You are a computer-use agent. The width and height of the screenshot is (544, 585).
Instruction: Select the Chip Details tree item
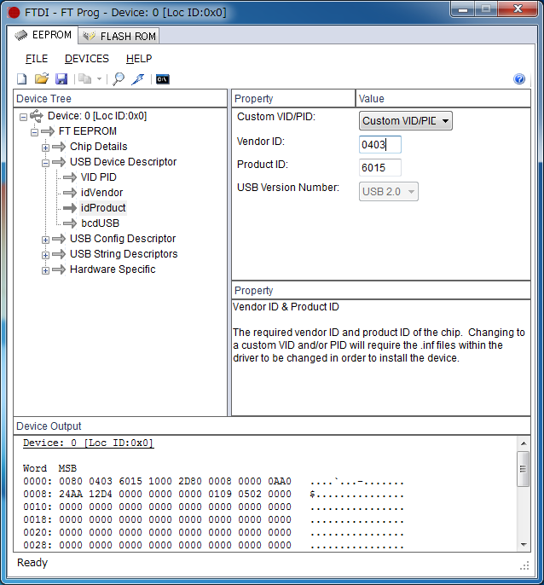tap(99, 147)
